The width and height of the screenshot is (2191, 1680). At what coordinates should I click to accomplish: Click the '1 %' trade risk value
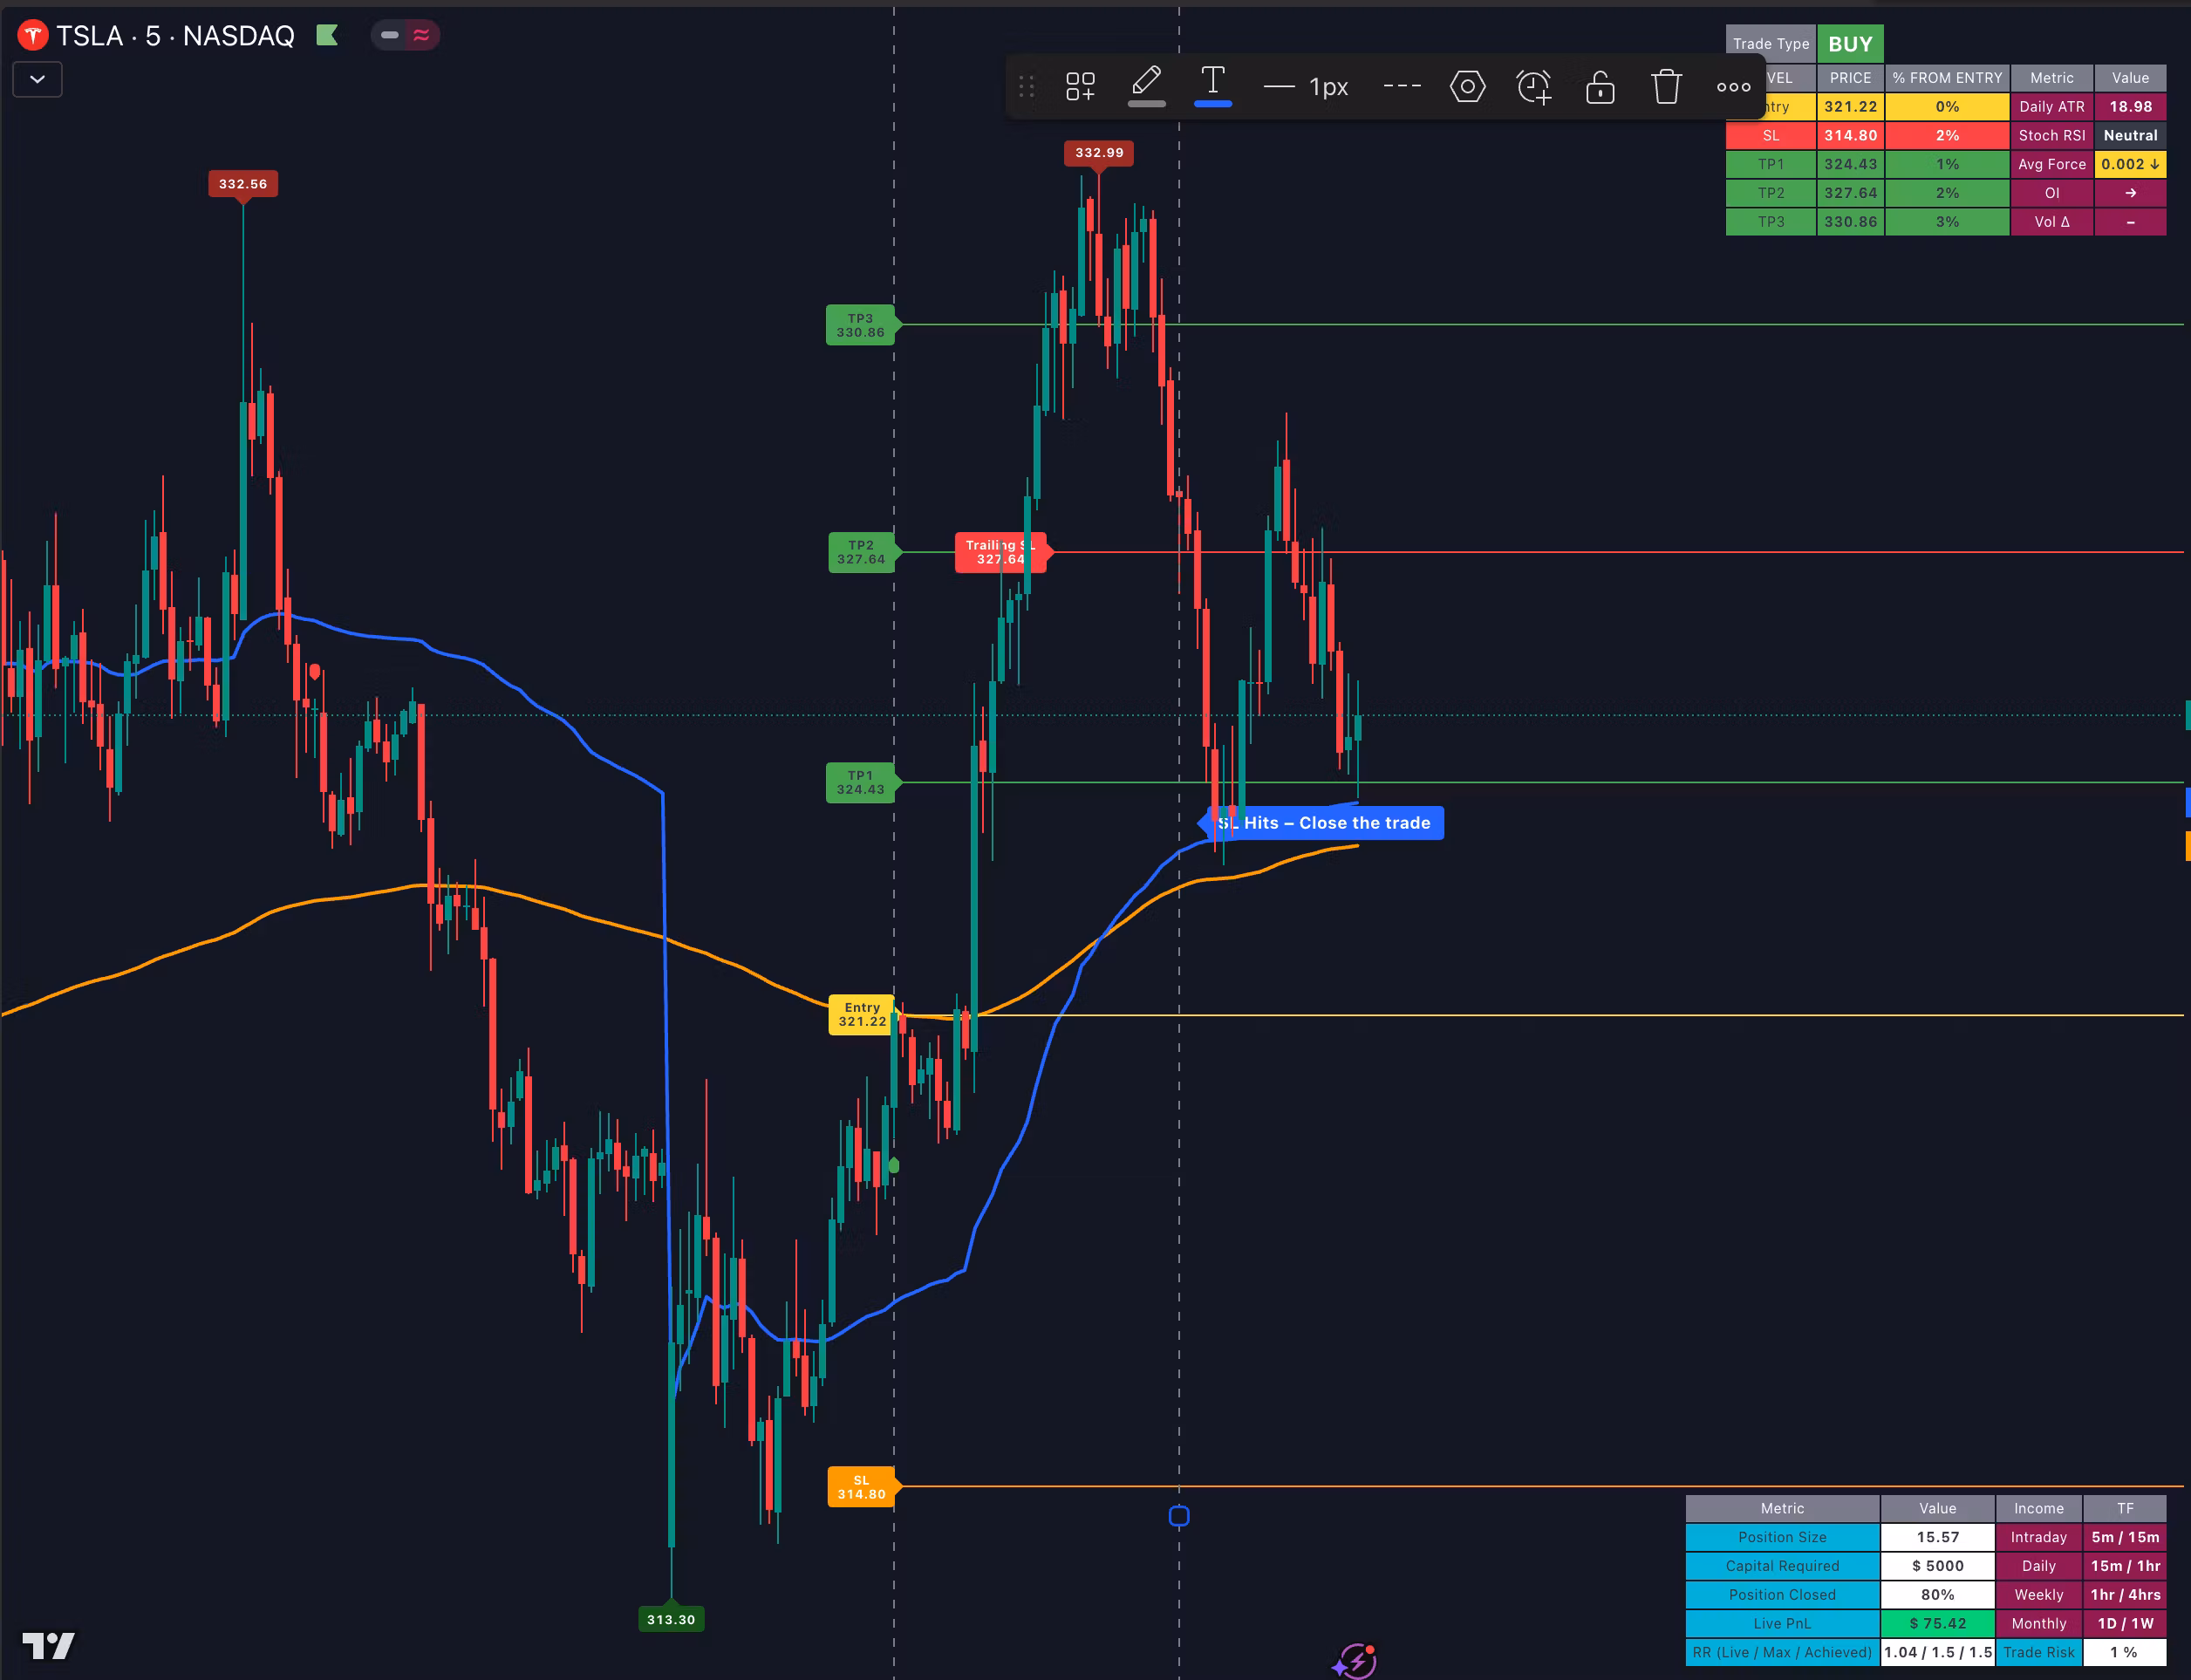click(2125, 1653)
